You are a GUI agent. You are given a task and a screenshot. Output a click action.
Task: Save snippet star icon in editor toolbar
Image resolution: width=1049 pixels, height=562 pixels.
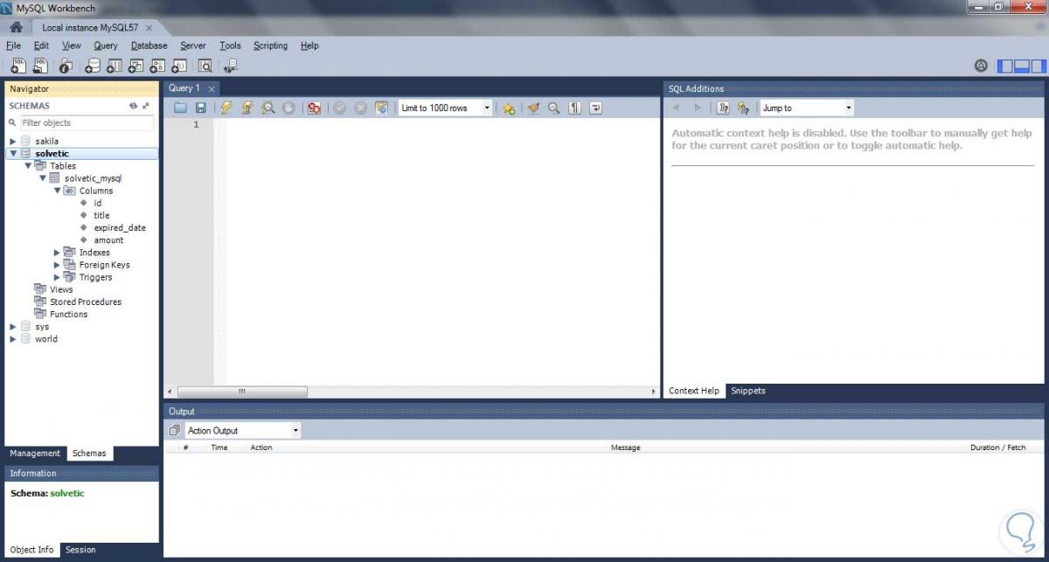[x=509, y=108]
